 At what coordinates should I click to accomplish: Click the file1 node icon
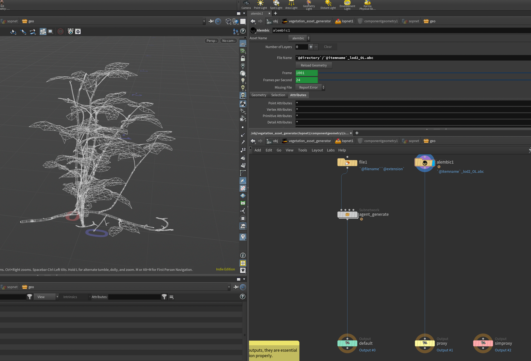[347, 162]
